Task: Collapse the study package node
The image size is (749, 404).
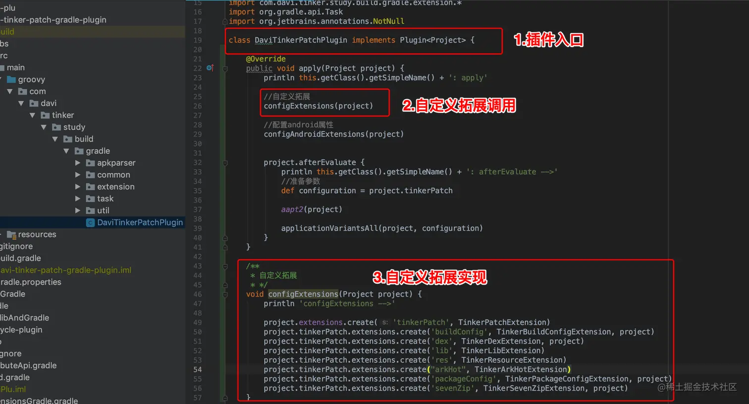Action: [44, 127]
